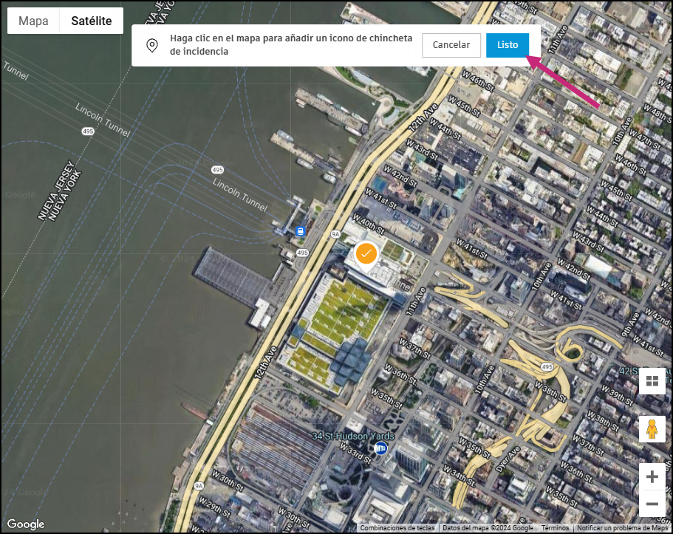Open Google logo link on map
The height and width of the screenshot is (534, 673).
tap(26, 524)
